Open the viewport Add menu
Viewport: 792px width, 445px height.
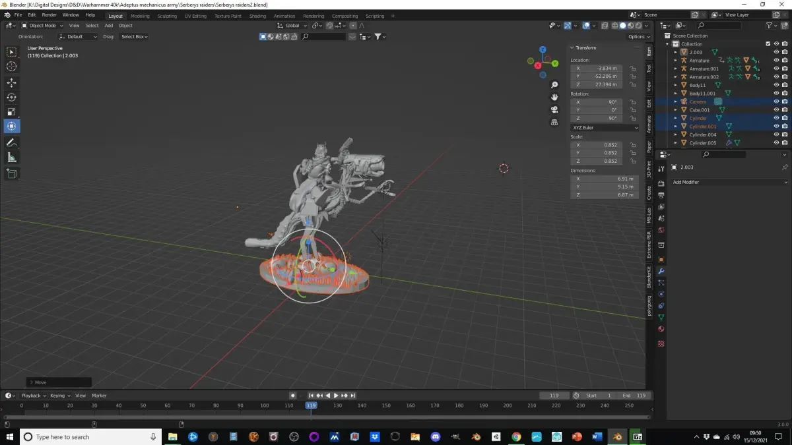(109, 26)
